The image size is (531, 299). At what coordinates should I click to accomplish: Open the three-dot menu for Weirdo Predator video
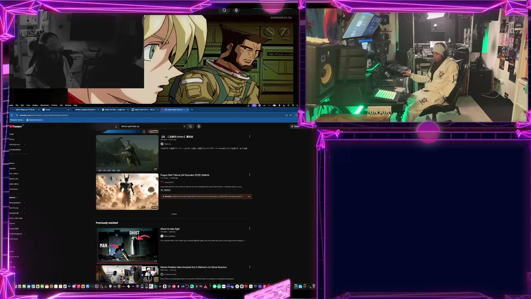(x=249, y=267)
